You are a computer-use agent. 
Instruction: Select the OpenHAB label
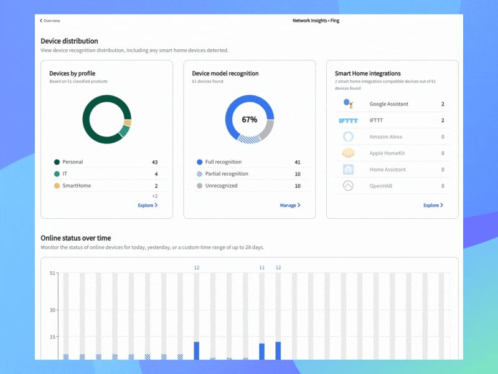(x=380, y=186)
